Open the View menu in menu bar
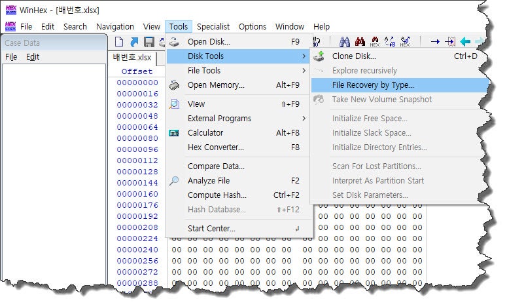The width and height of the screenshot is (507, 308). tap(152, 27)
